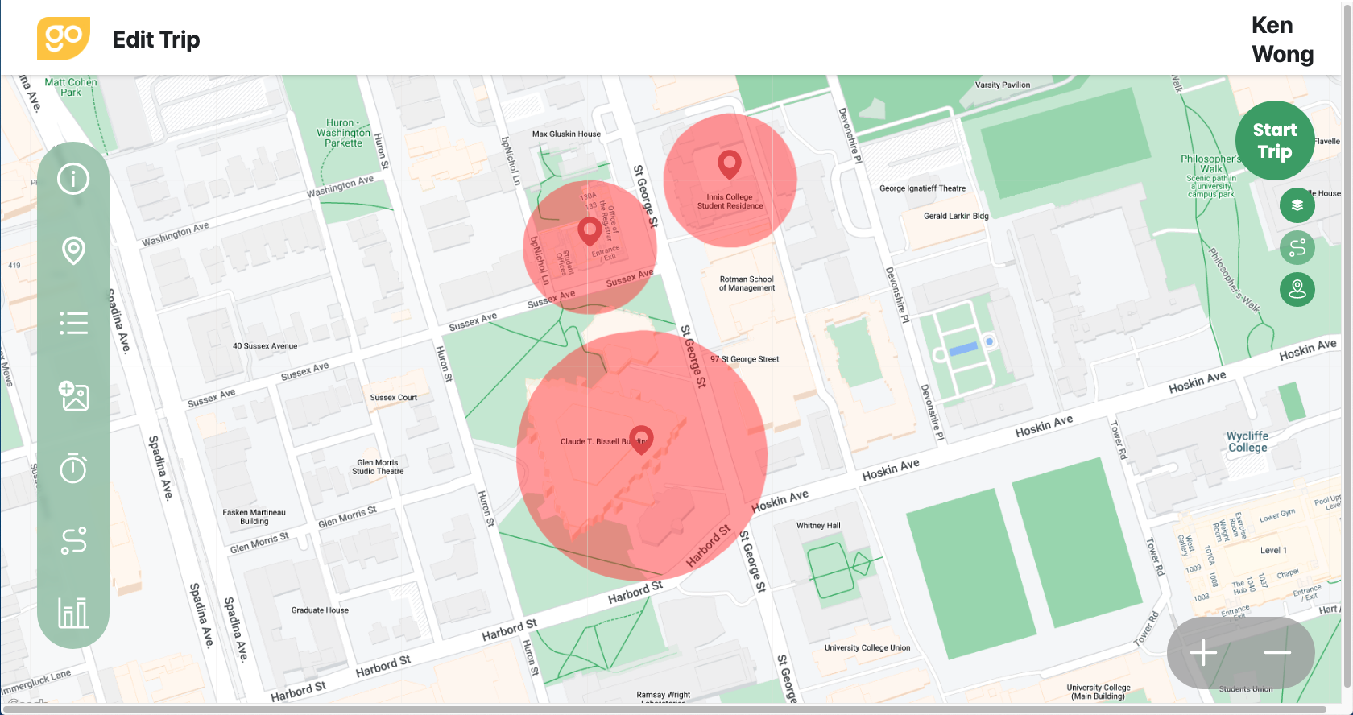
Task: Click the add image icon in sidebar
Action: coord(73,395)
